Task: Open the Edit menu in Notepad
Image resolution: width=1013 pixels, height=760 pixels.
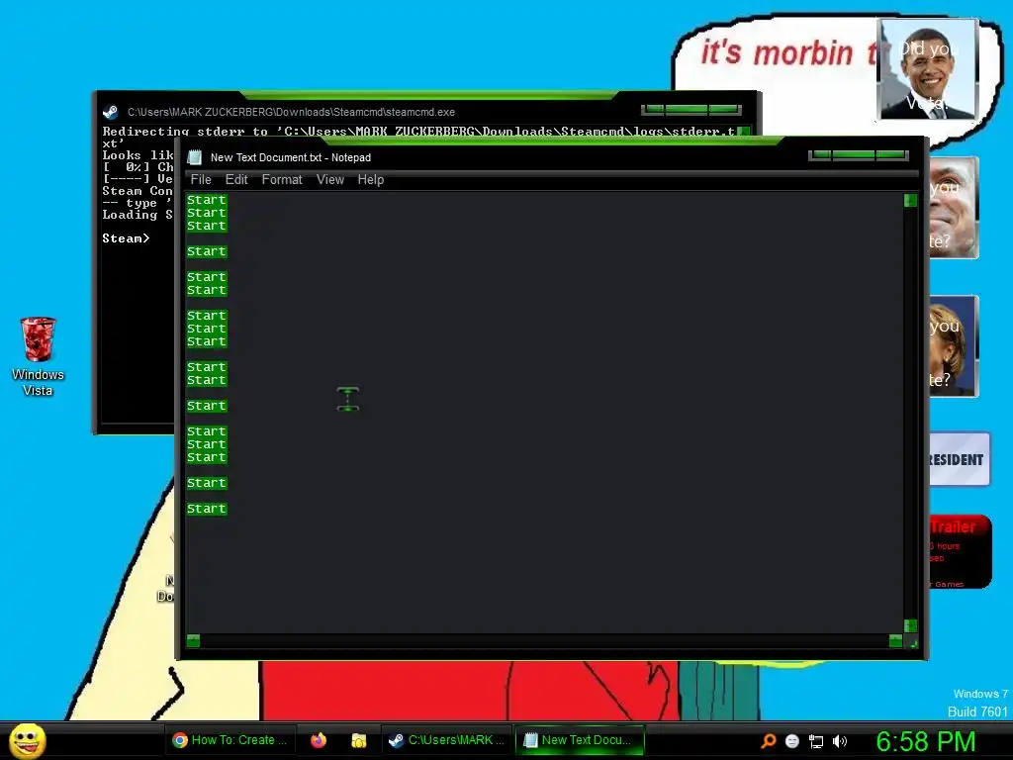Action: (236, 180)
